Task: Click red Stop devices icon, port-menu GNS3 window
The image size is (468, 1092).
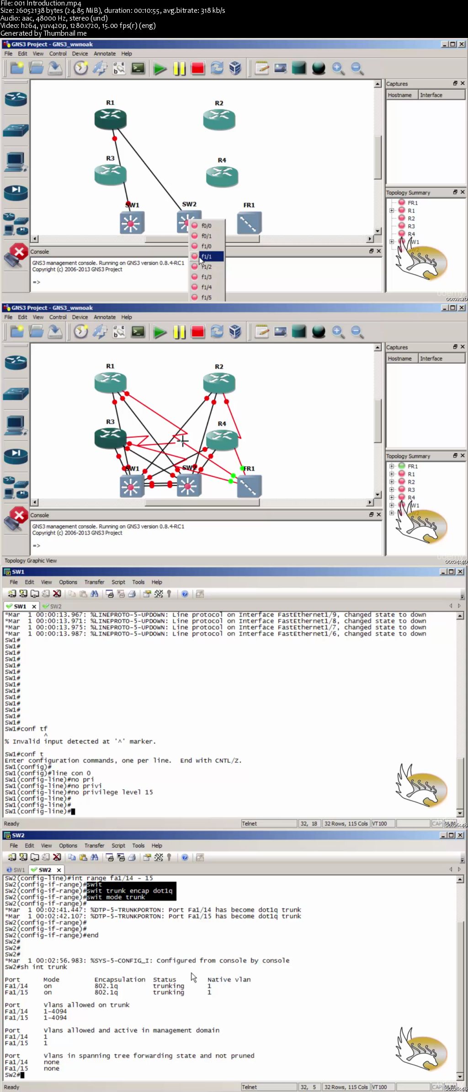Action: [198, 69]
